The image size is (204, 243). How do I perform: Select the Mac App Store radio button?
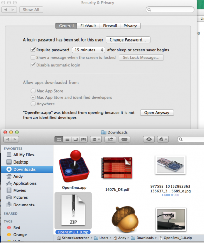[x=33, y=91]
